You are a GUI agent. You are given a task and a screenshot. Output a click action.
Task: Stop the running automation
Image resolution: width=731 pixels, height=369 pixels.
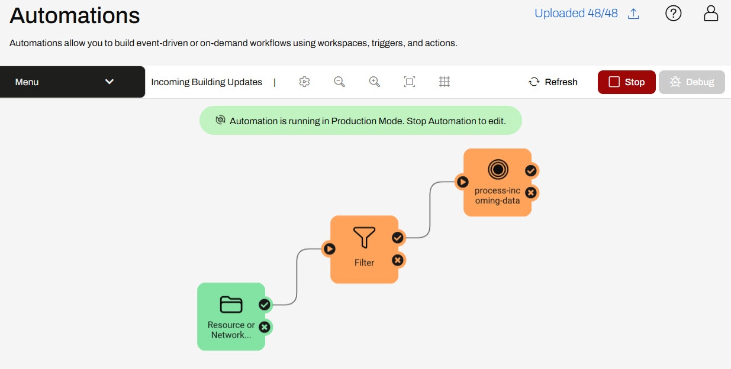(x=626, y=82)
